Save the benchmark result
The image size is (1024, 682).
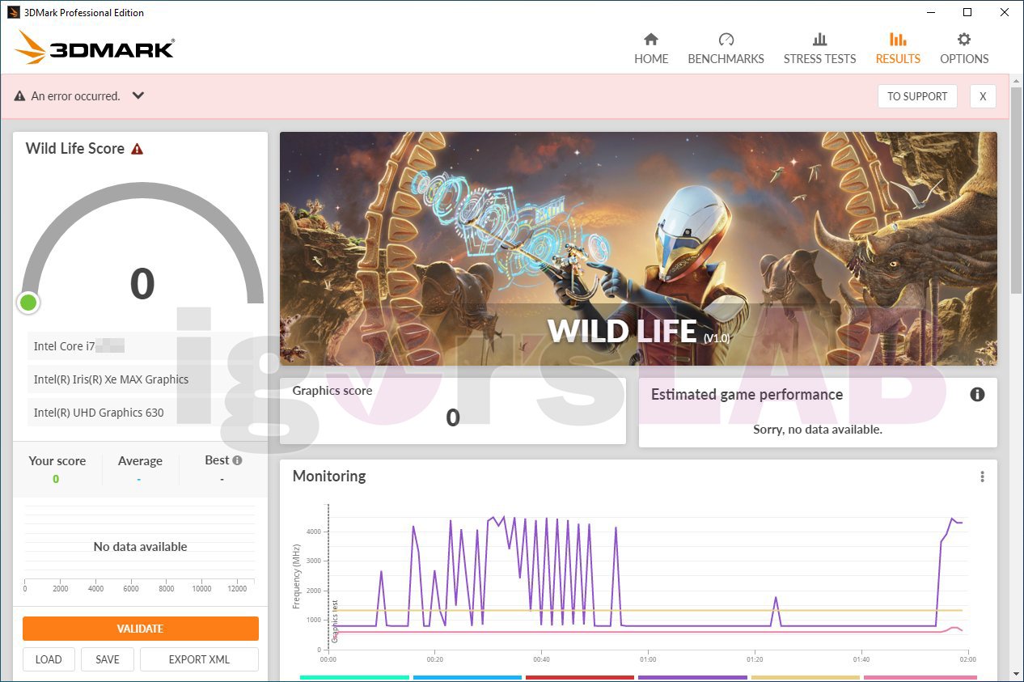click(x=108, y=659)
